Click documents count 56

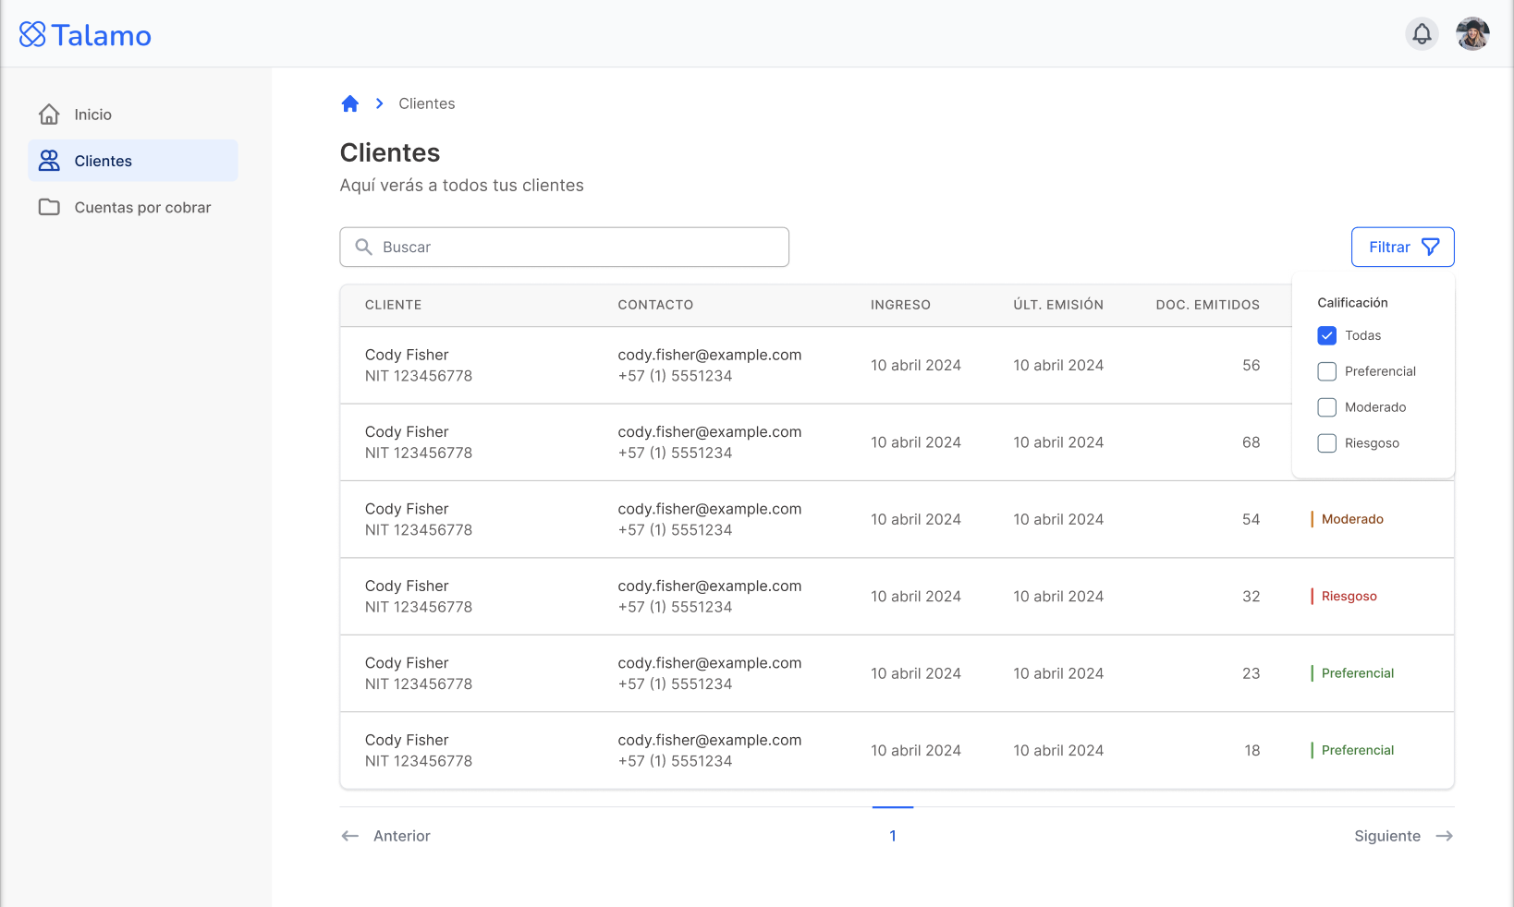click(x=1251, y=365)
